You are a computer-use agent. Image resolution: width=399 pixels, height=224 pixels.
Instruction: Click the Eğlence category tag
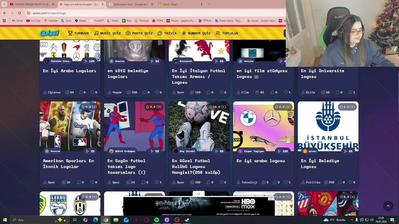tap(52, 92)
